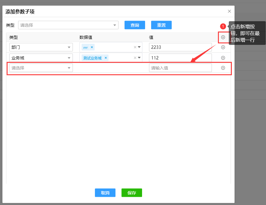Expand the data value list for 测试业务域 row
The width and height of the screenshot is (266, 205).
pyautogui.click(x=139, y=58)
